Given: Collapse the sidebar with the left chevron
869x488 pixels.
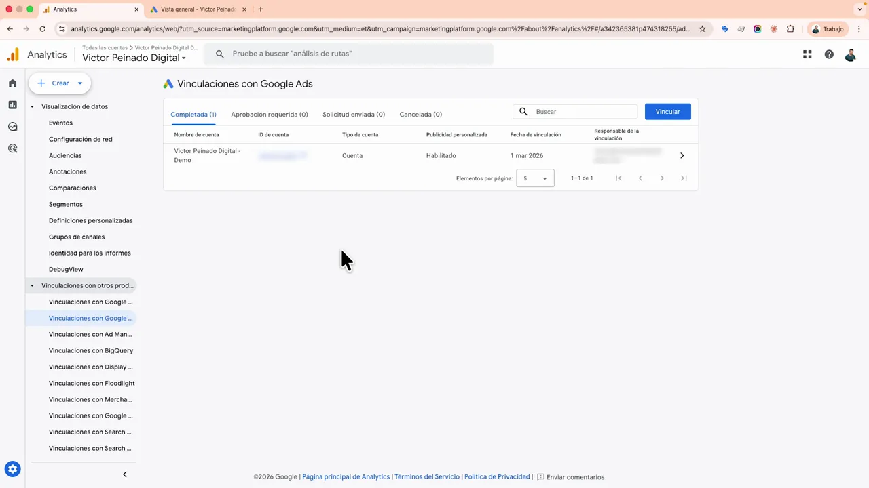Looking at the screenshot, I should tap(124, 474).
